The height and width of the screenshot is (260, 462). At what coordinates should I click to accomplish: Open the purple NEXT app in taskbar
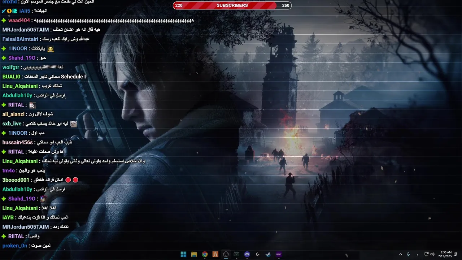pyautogui.click(x=279, y=254)
